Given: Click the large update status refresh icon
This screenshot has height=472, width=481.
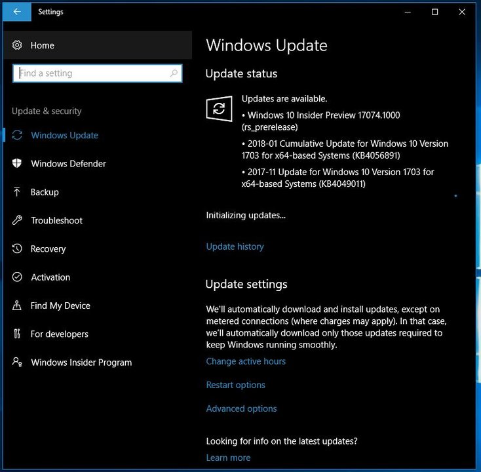Looking at the screenshot, I should click(x=219, y=109).
